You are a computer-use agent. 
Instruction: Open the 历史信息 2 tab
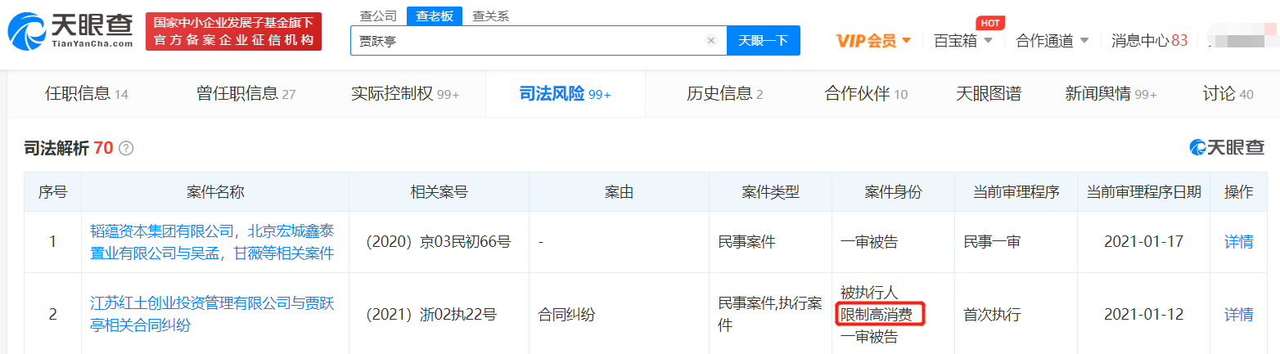coord(725,94)
